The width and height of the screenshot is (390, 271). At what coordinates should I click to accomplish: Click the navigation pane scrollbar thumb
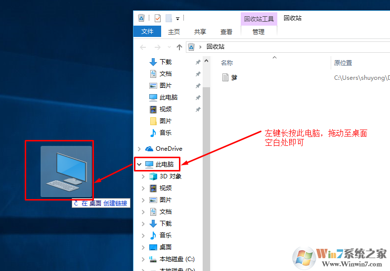tap(207, 178)
